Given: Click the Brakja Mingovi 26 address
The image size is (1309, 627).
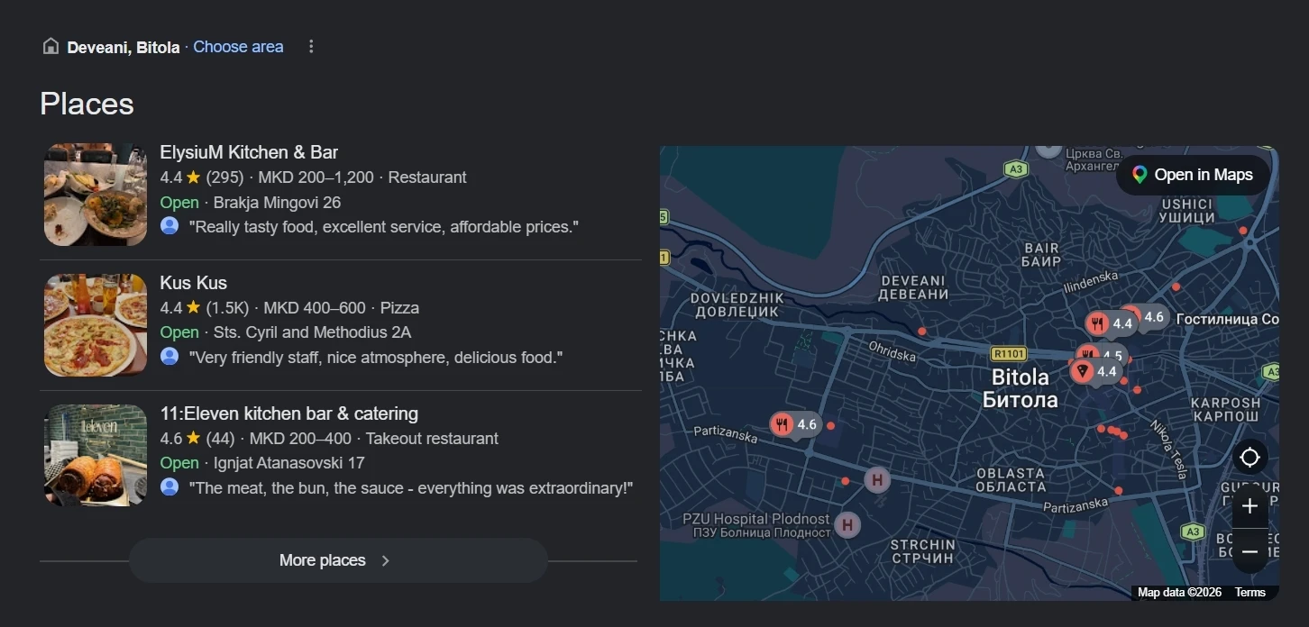Looking at the screenshot, I should pyautogui.click(x=277, y=203).
